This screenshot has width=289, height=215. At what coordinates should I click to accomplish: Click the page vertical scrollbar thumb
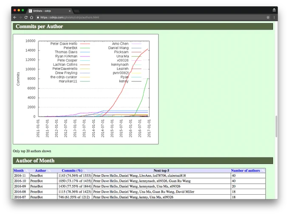coord(276,126)
